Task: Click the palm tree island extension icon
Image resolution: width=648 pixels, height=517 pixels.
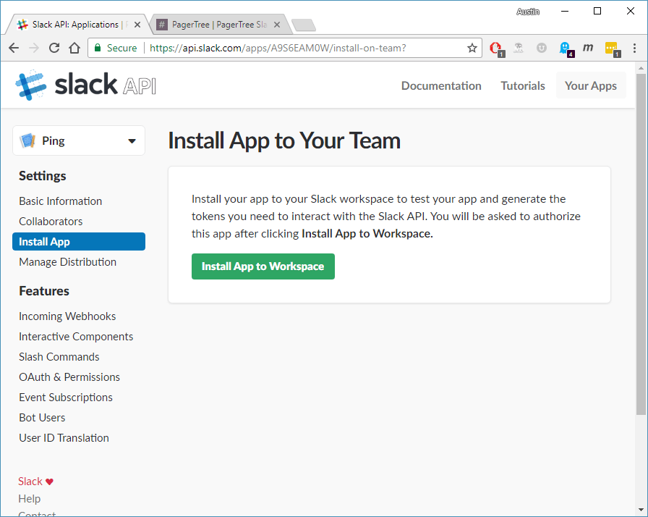Action: pos(519,48)
